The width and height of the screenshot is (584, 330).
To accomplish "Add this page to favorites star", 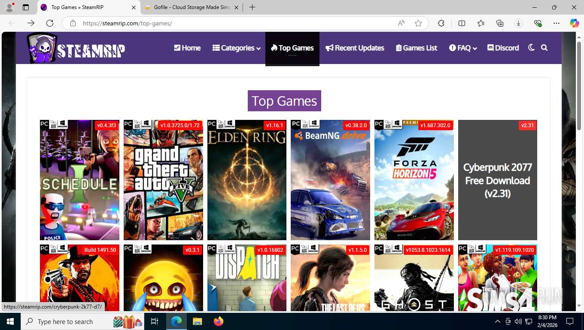I will coord(418,23).
